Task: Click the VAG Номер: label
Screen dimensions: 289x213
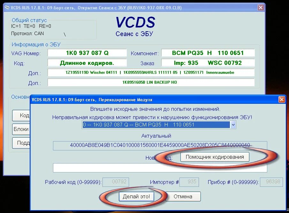Action: pos(26,53)
